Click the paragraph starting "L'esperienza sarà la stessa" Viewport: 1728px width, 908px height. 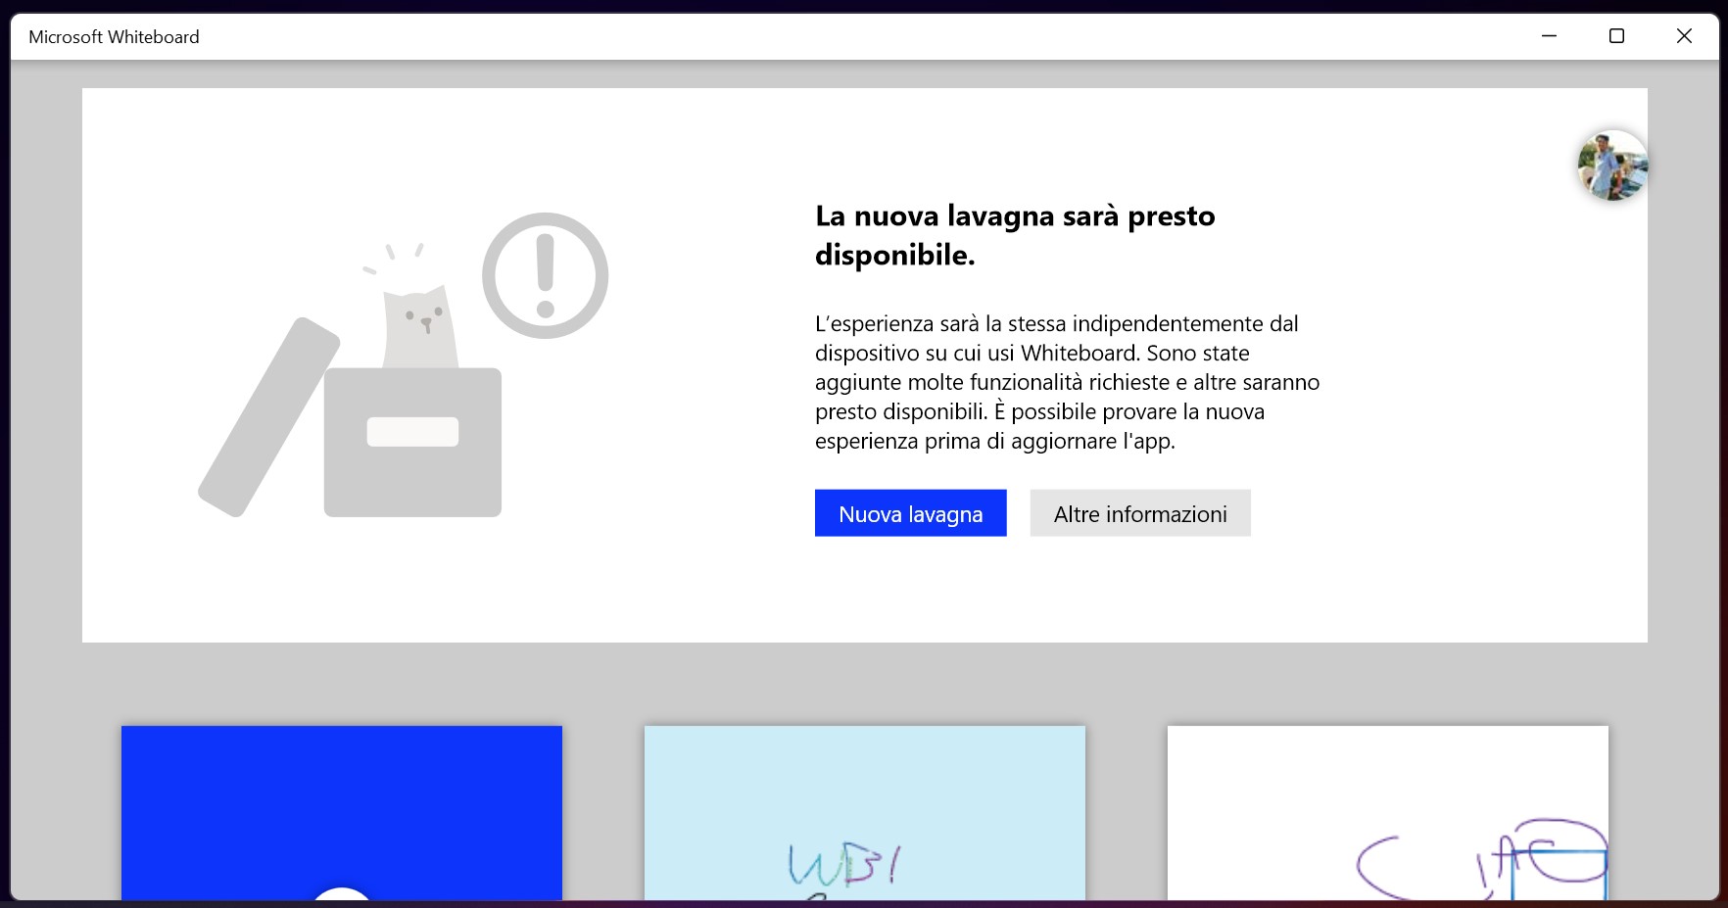click(1068, 382)
